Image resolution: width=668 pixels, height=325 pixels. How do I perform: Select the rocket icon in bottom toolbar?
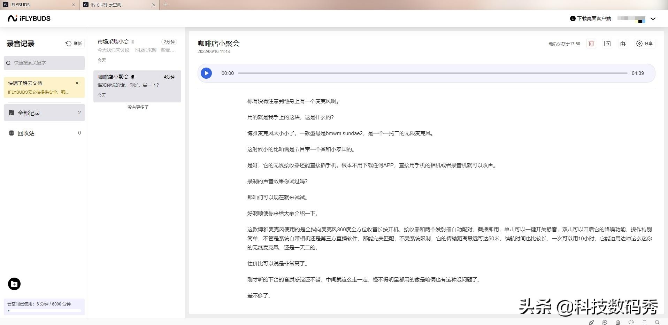(x=591, y=322)
